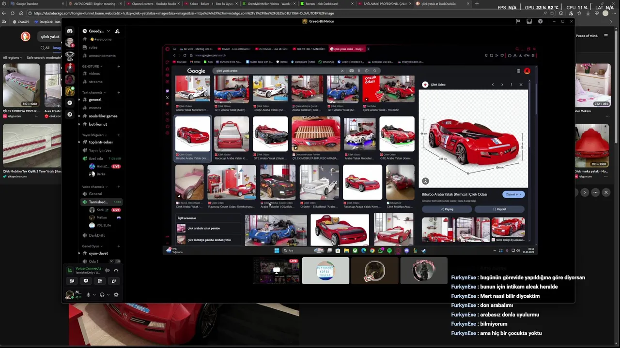Join the Yayın İçin Ses voice channel
This screenshot has height=348, width=620.
pyautogui.click(x=101, y=150)
